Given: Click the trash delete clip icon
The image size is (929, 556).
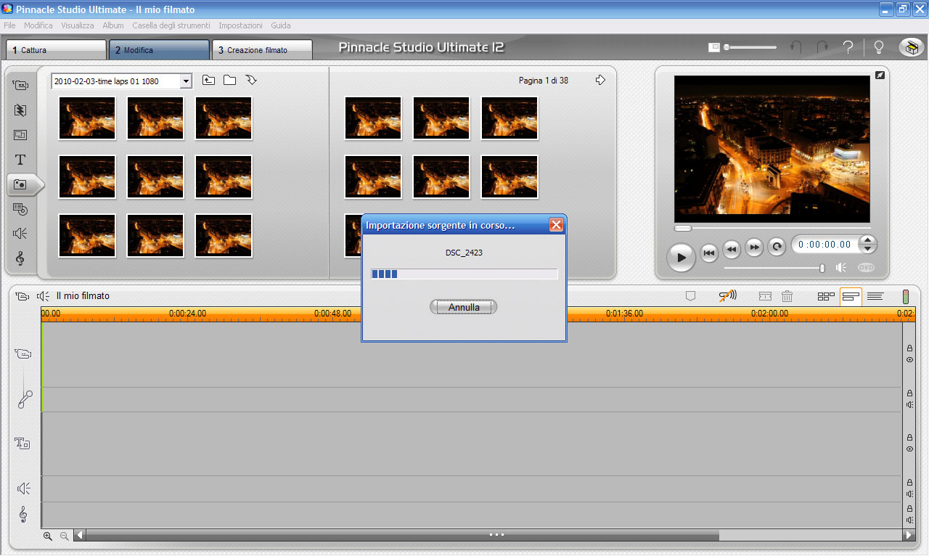Looking at the screenshot, I should click(x=787, y=296).
